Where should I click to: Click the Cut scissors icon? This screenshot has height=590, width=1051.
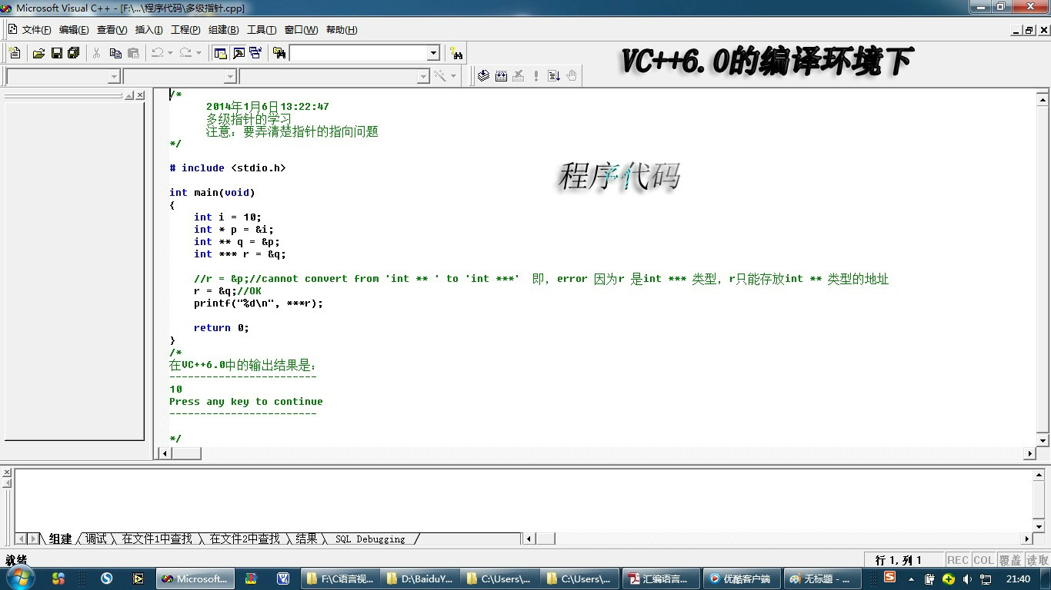point(97,53)
